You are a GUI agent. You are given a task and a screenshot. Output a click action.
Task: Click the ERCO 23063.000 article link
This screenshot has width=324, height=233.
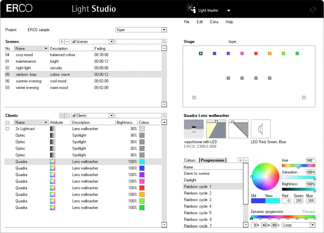200,146
